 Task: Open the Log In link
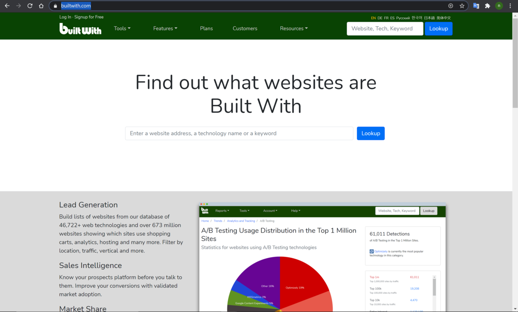65,17
